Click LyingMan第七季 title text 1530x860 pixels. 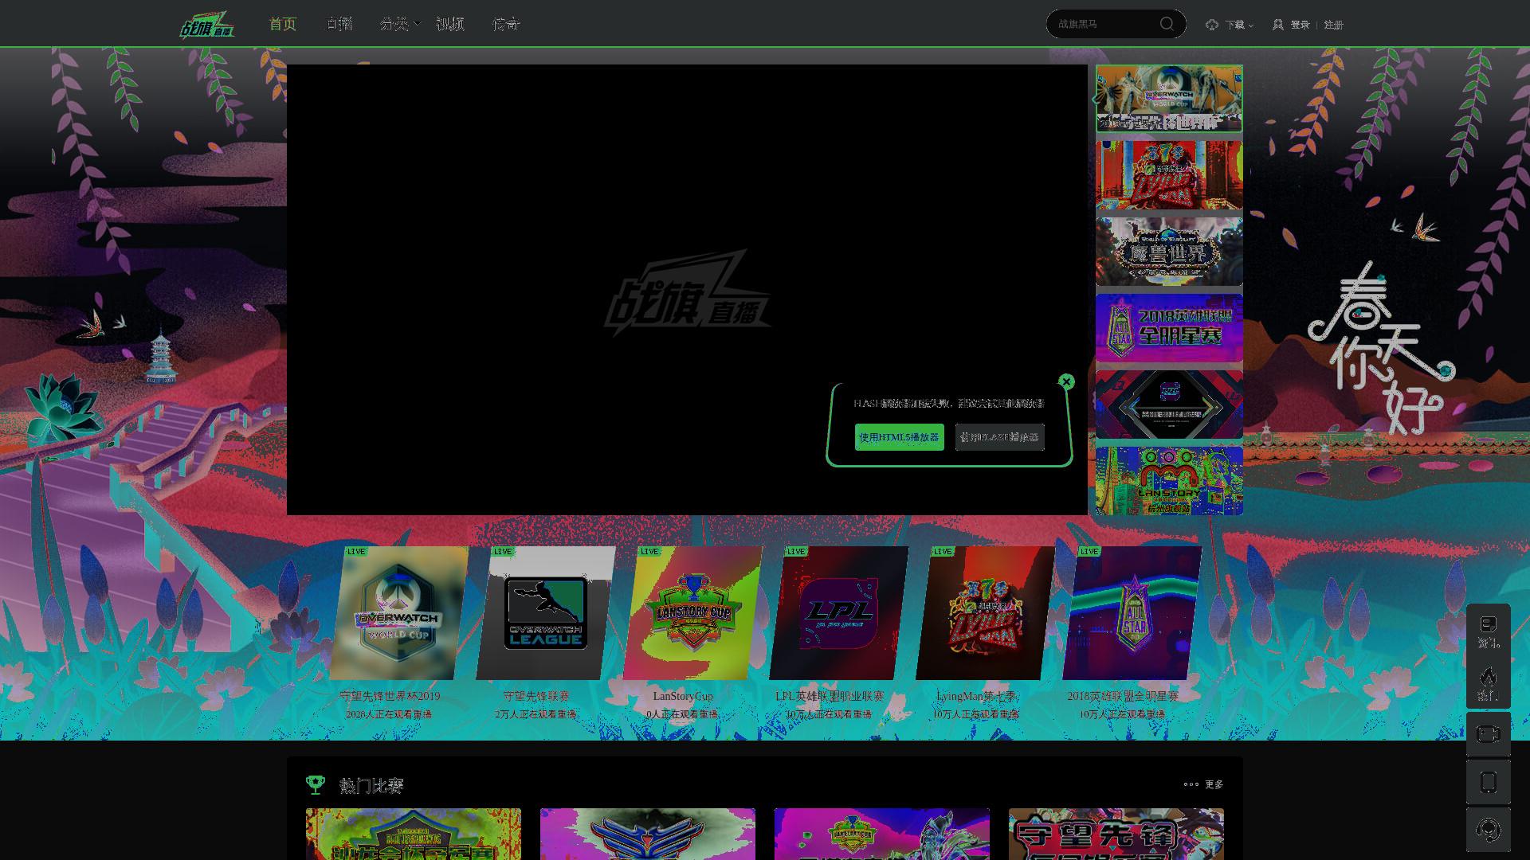point(976,696)
